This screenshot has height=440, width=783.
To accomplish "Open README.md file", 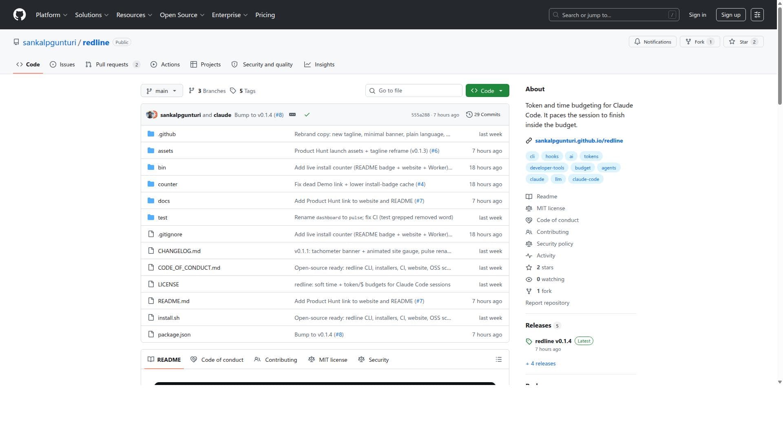I will click(x=173, y=301).
